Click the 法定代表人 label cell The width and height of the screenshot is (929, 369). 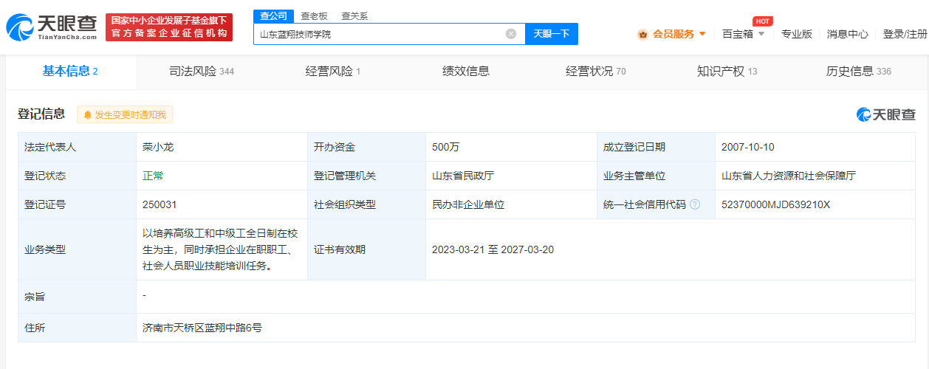coord(78,147)
